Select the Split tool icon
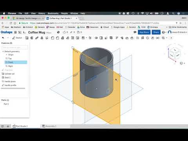 pyautogui.click(x=101, y=38)
